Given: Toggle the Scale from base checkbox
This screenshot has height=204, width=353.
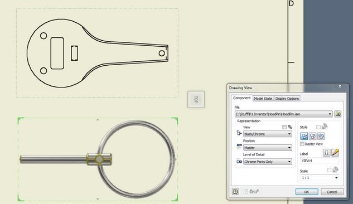Looking at the screenshot, I should coord(329,170).
